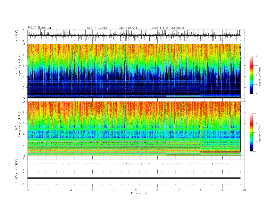Image resolution: width=275 pixels, height=213 pixels.
Task: Click the "station=ATH" header label
Action: pyautogui.click(x=129, y=28)
